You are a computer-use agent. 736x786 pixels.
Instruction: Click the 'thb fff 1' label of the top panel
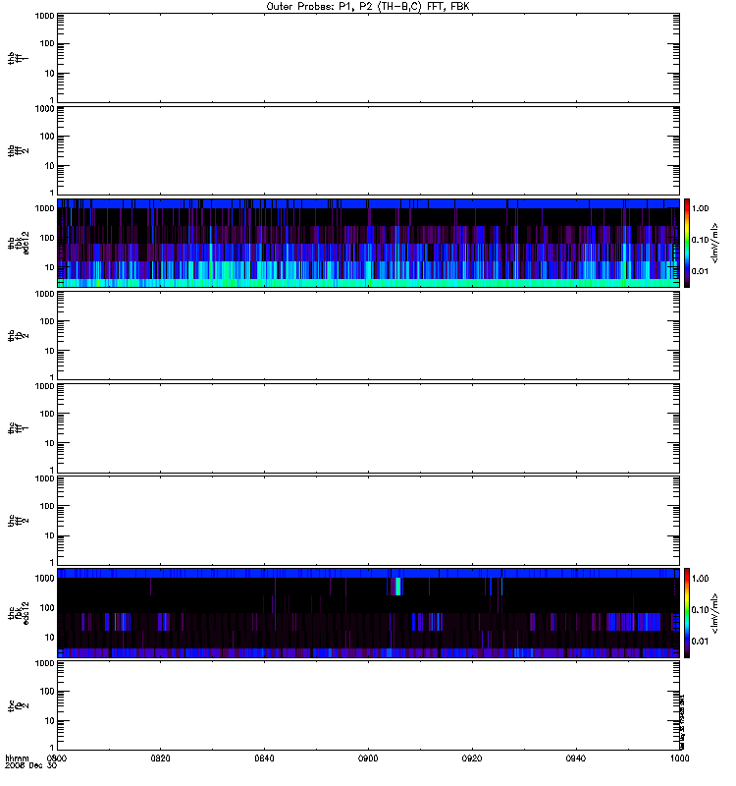pos(18,58)
